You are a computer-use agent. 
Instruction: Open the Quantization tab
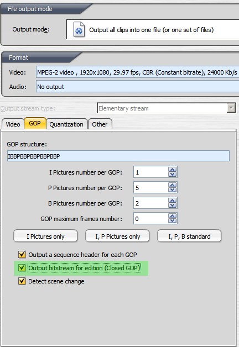click(66, 124)
